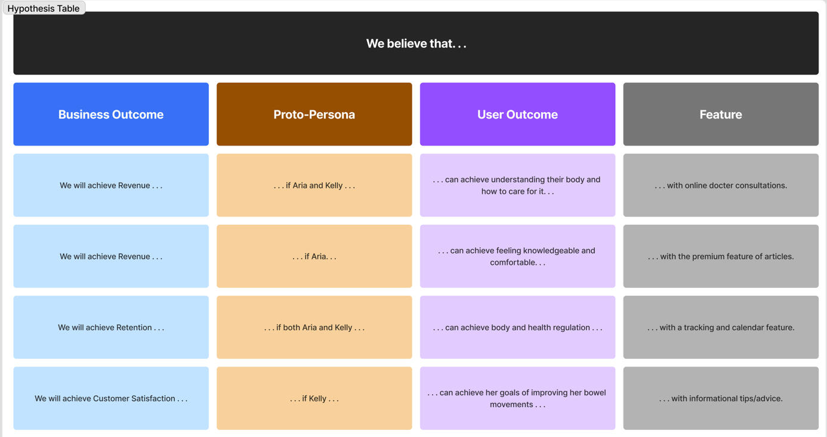Screen dimensions: 827x437
Task: Select the "We believe that" banner
Action: (x=416, y=44)
